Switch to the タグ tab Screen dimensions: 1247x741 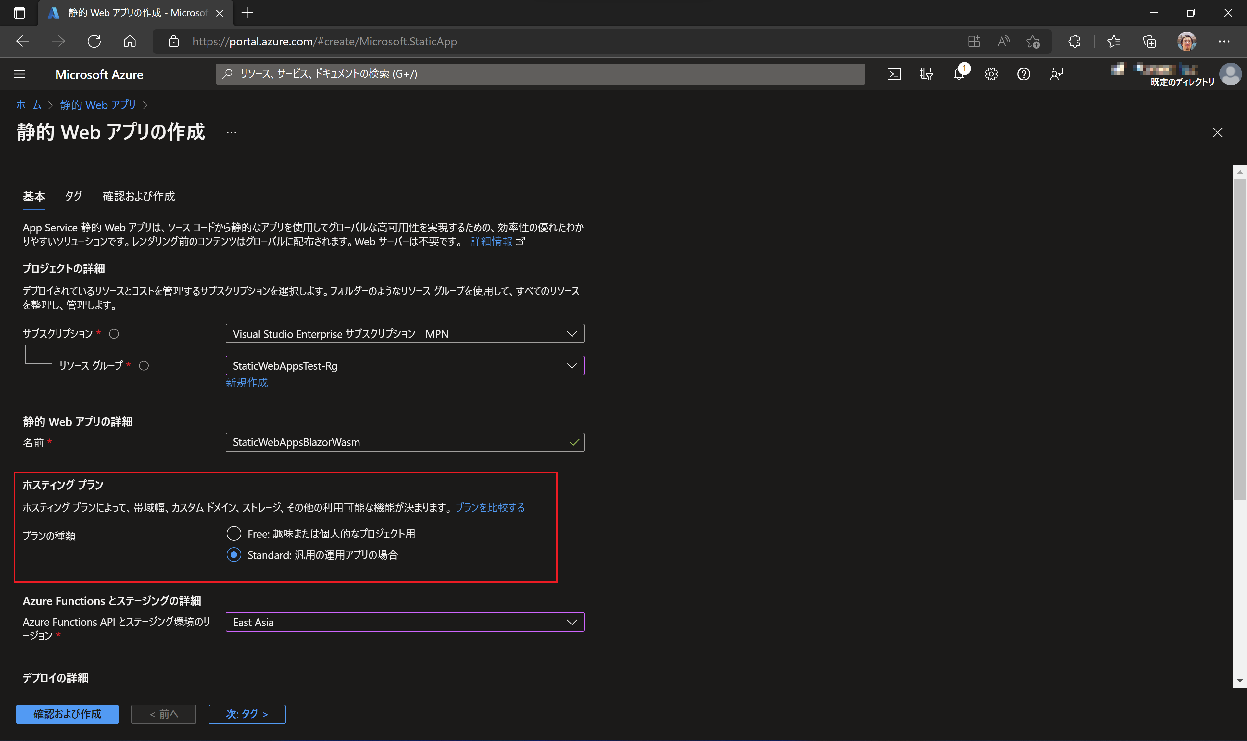[73, 196]
